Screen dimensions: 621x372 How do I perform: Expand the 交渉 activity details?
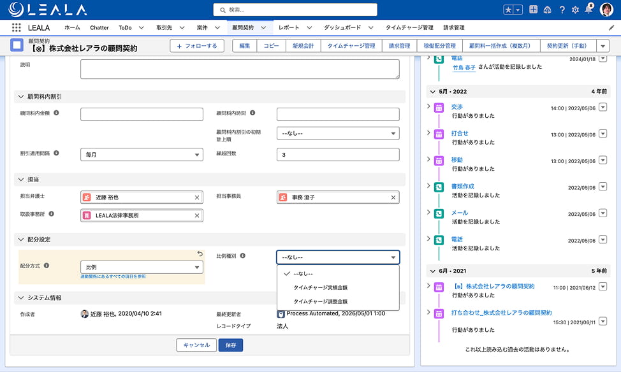[428, 106]
